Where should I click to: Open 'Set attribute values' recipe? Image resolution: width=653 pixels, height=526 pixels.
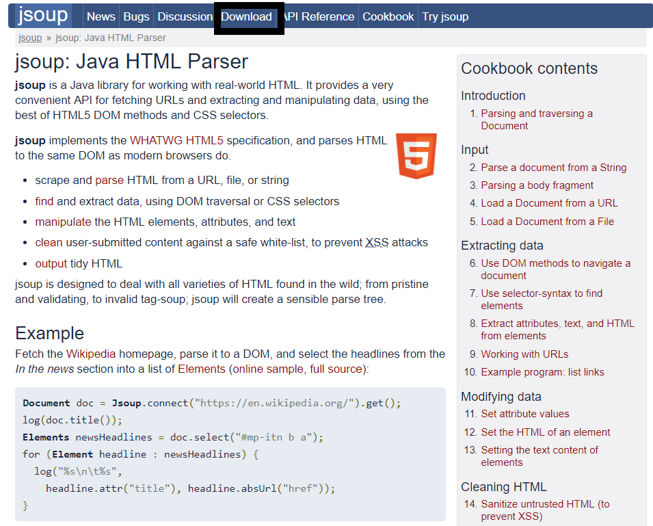click(525, 414)
